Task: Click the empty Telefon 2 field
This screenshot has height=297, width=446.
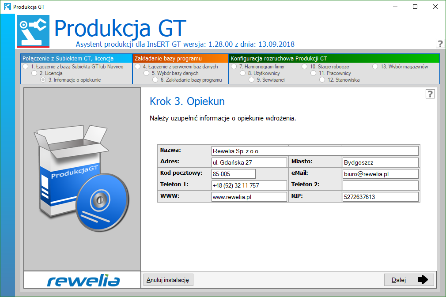Action: coord(380,185)
